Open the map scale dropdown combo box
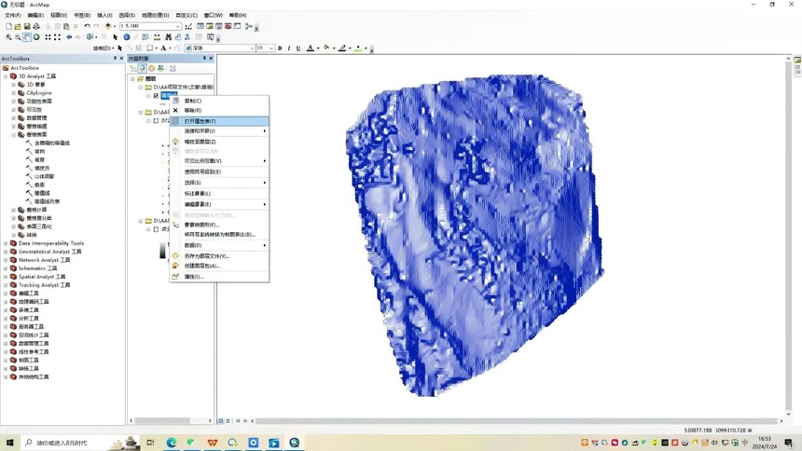Viewport: 802px width, 451px height. [x=177, y=26]
